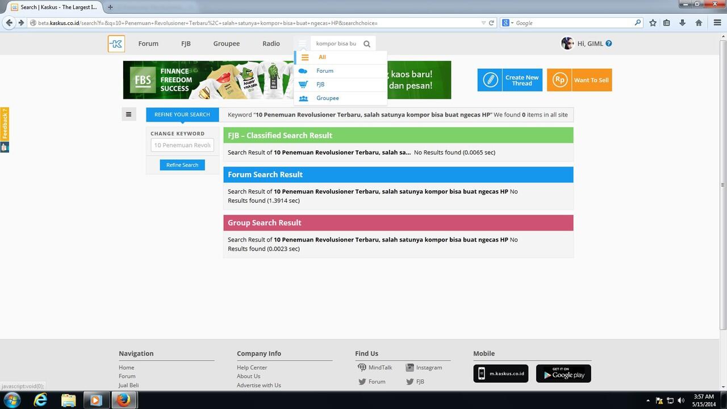Select FJB in the search category dropdown
Viewport: 727px width, 409px height.
pos(341,85)
